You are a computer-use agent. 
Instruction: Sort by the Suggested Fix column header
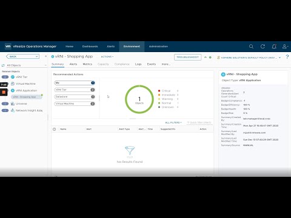168,129
